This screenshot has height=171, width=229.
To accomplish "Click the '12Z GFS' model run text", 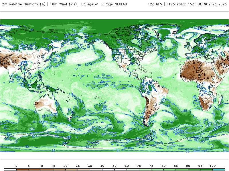I will 155,4.
